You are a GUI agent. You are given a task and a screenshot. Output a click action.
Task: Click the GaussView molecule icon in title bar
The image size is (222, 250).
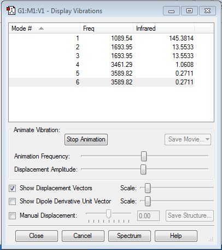coord(11,10)
